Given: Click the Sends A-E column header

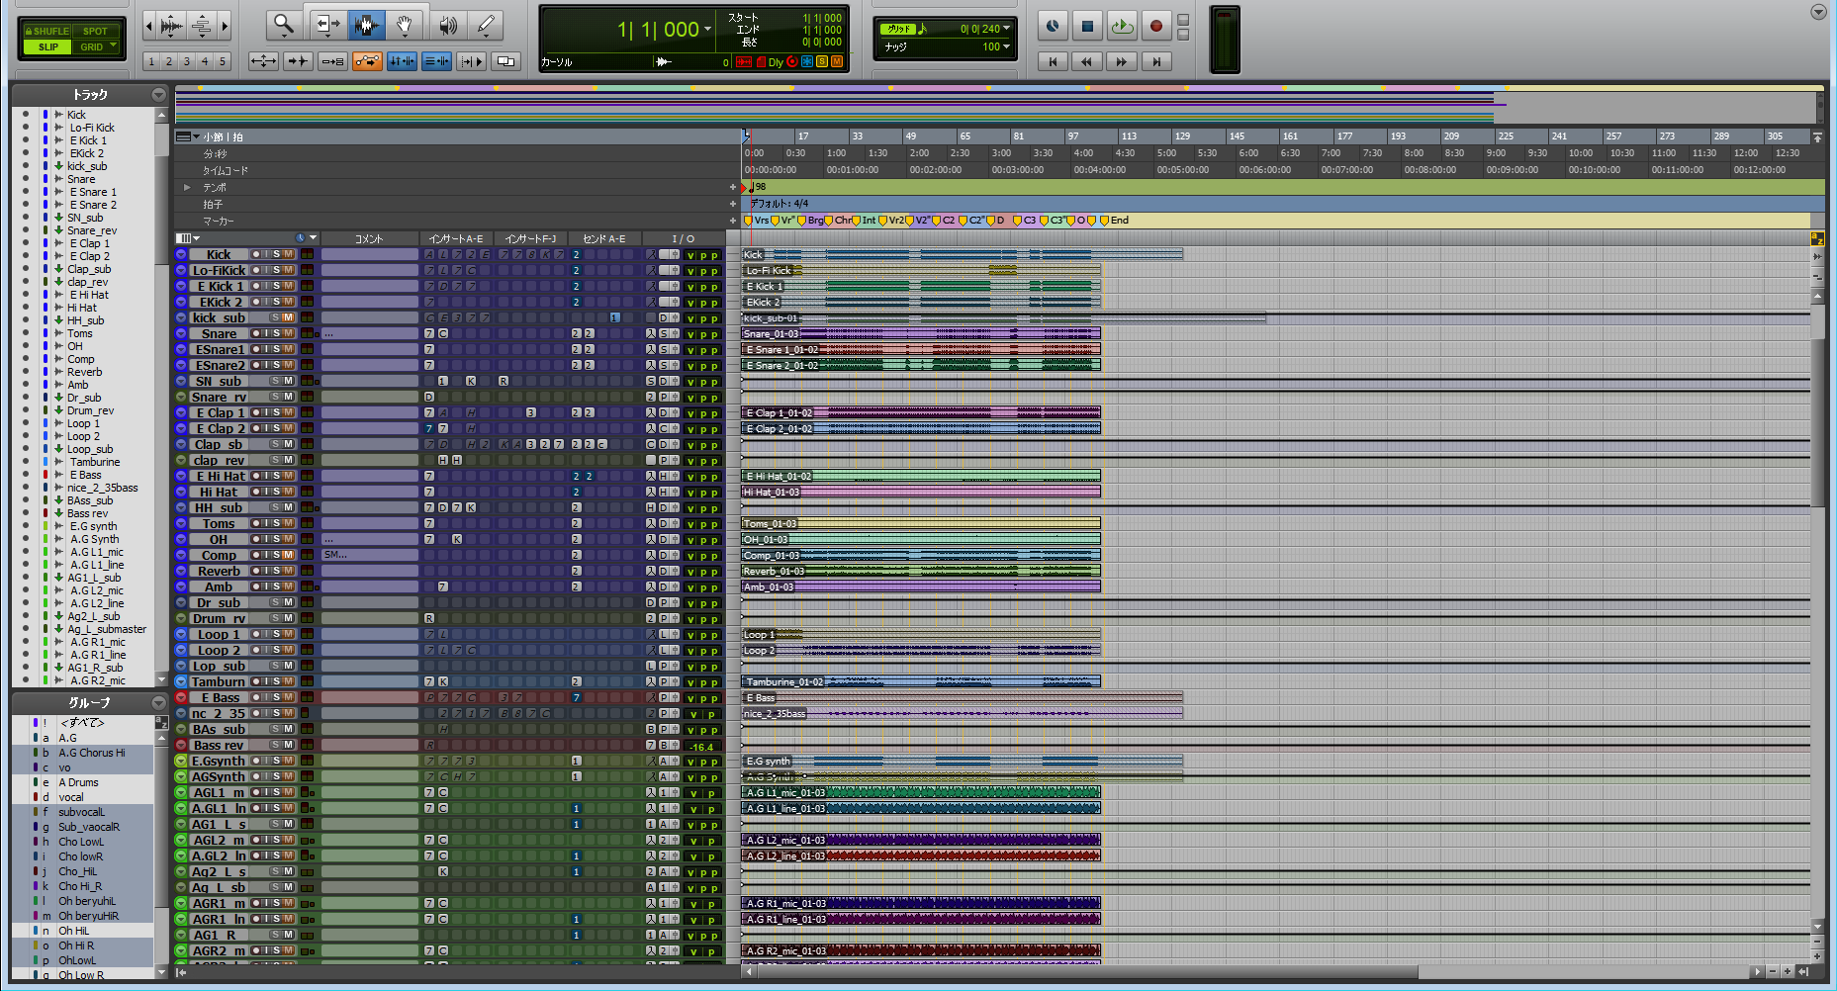Looking at the screenshot, I should [605, 238].
